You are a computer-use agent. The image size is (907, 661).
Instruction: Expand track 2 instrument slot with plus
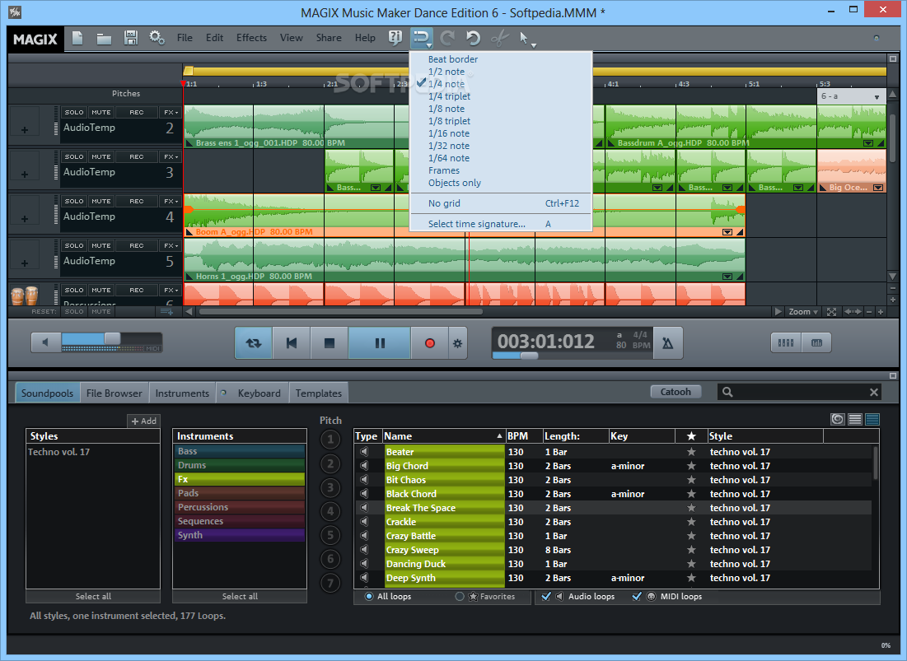tap(24, 130)
